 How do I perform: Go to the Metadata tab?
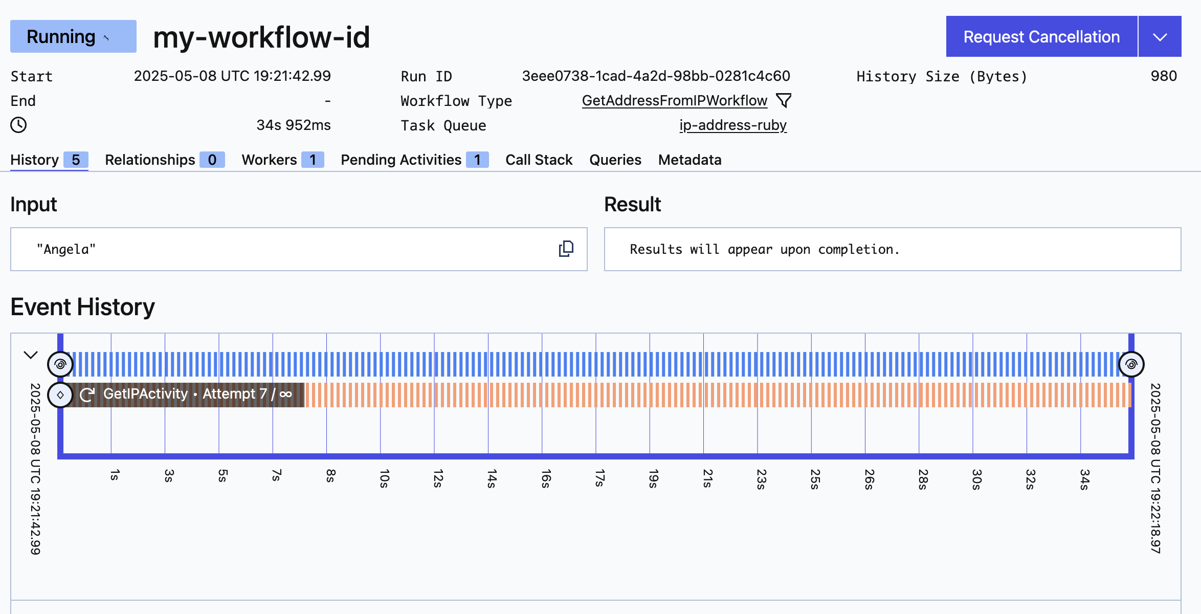(x=690, y=160)
